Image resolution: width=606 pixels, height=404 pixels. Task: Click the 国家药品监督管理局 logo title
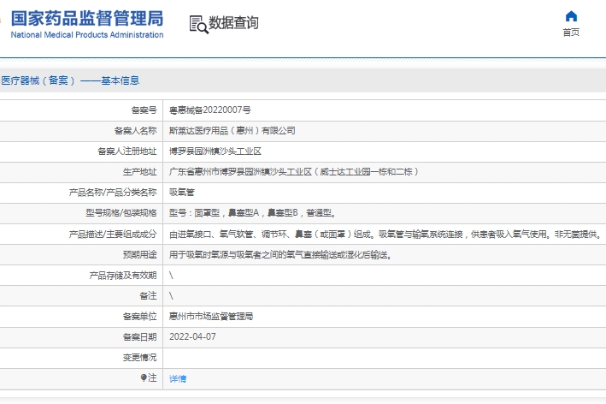[x=87, y=18]
